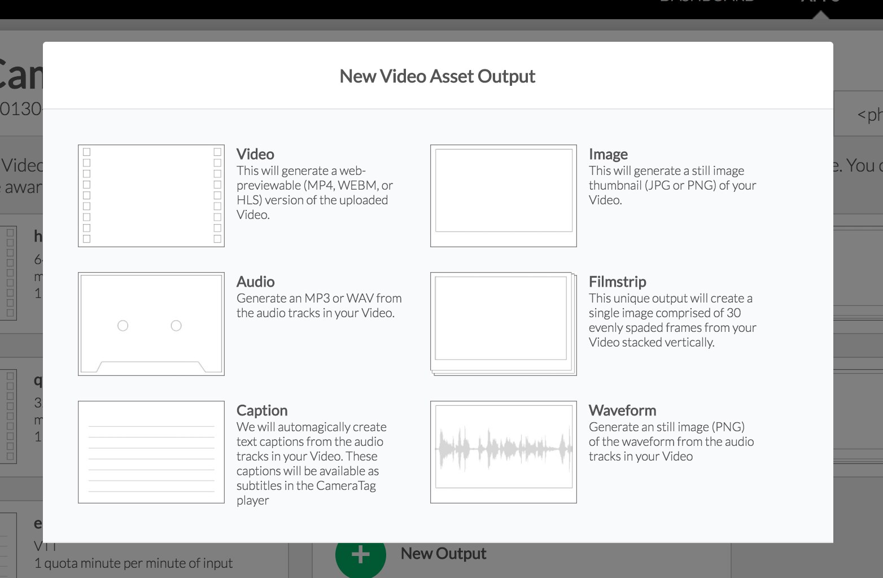Select the "Image" output heading
The height and width of the screenshot is (578, 883).
point(608,154)
